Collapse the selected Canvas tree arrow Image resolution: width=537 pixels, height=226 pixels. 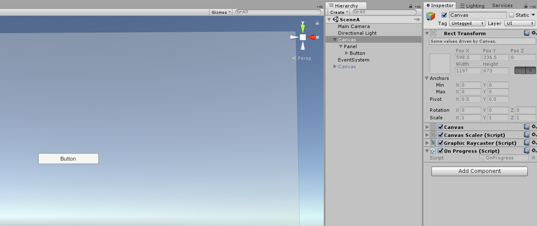(x=335, y=40)
